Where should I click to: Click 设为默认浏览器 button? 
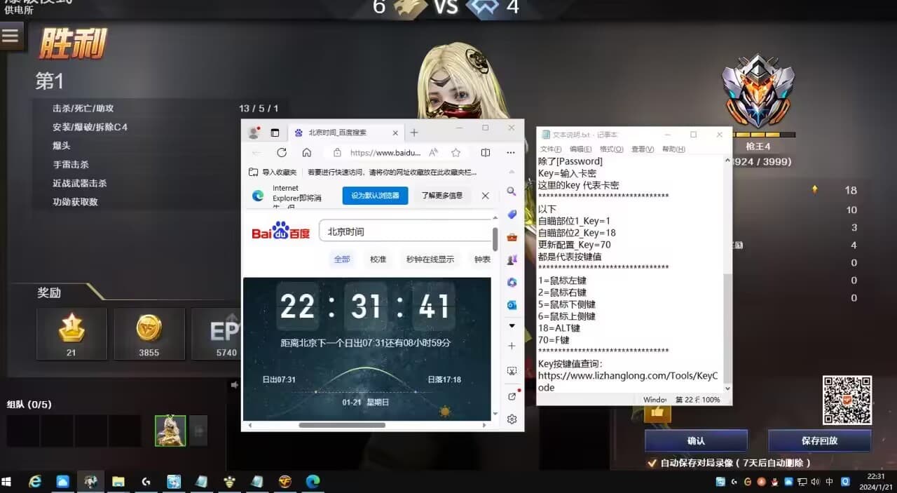[375, 196]
